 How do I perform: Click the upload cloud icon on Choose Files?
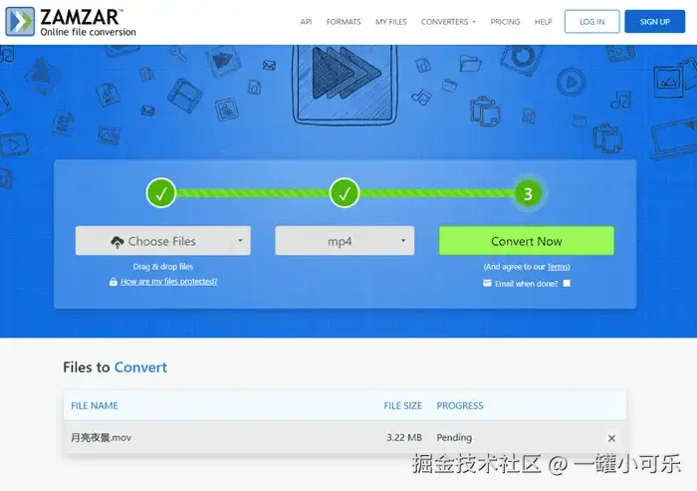pos(116,242)
